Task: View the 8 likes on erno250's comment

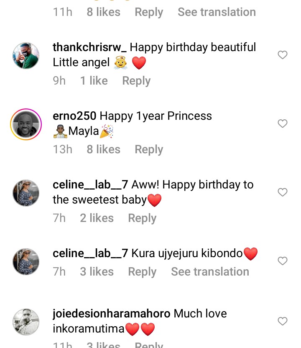Action: [103, 150]
